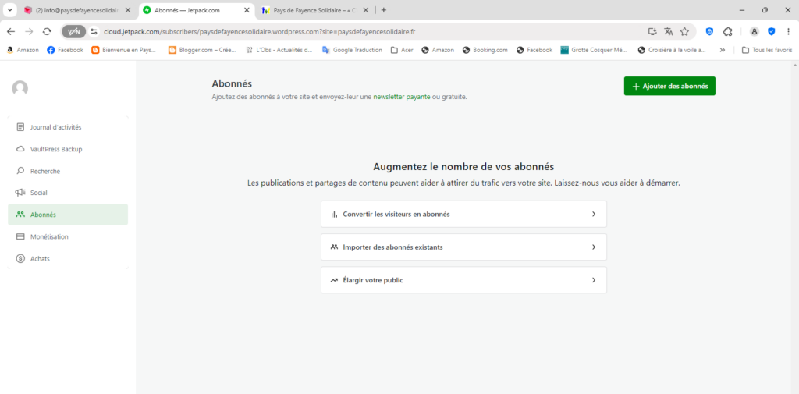Click the user avatar icon
This screenshot has height=394, width=799.
20,88
